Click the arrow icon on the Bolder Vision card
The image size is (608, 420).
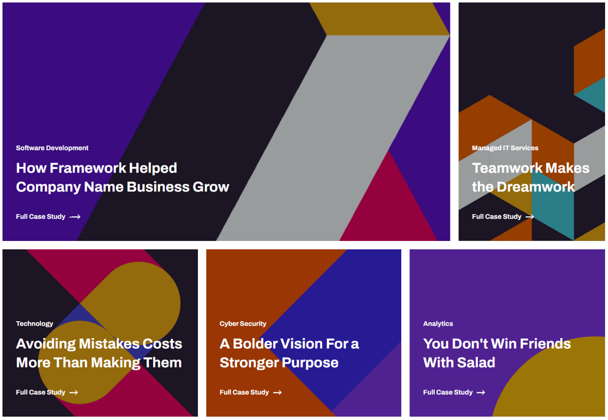(277, 392)
